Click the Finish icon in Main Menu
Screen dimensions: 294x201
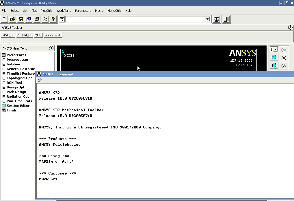point(4,110)
